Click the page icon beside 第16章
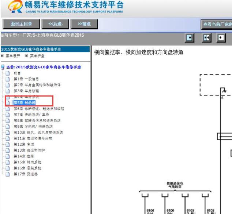232x214 pixels. coord(8,168)
